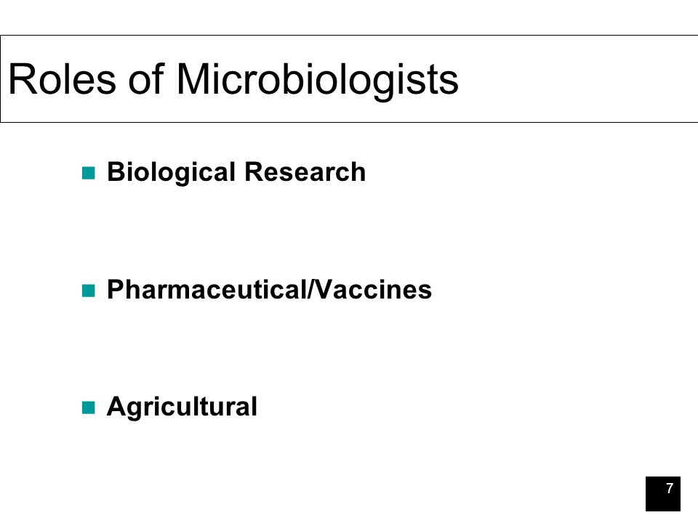Click the white number 7 digit

click(670, 488)
